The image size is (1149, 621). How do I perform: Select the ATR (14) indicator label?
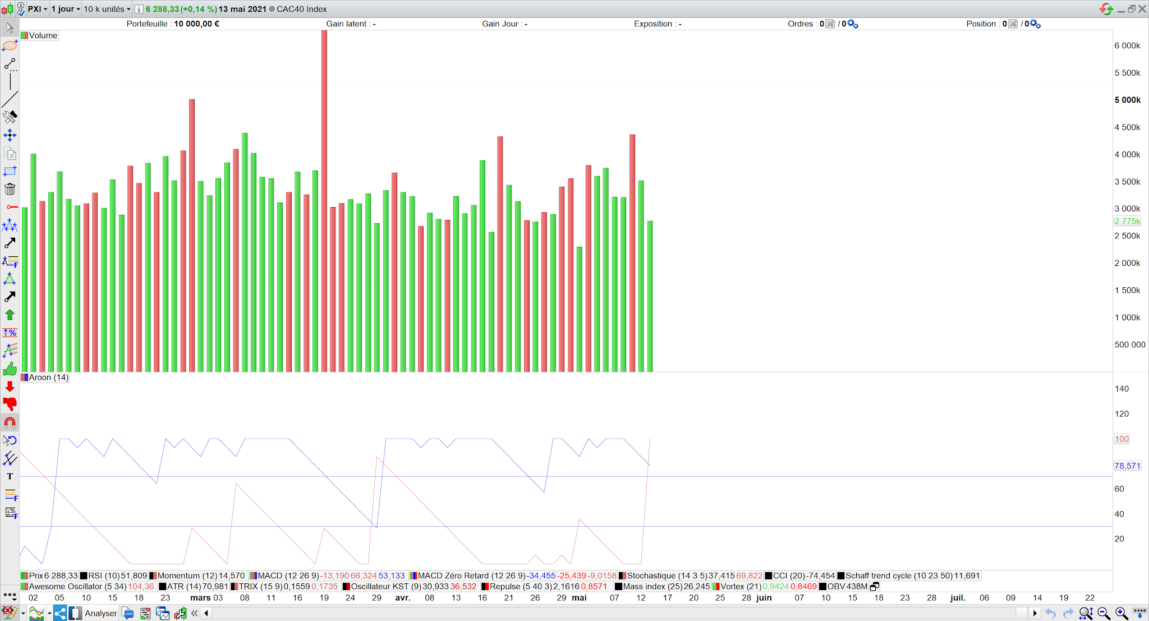click(x=194, y=586)
